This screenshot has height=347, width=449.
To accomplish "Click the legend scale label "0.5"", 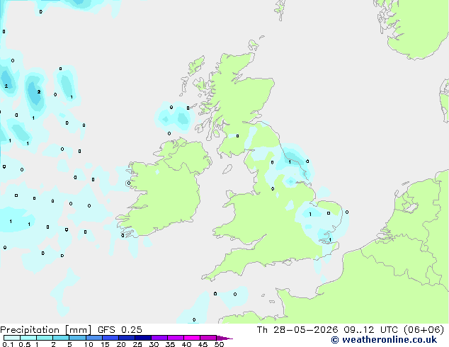I will [x=25, y=344].
